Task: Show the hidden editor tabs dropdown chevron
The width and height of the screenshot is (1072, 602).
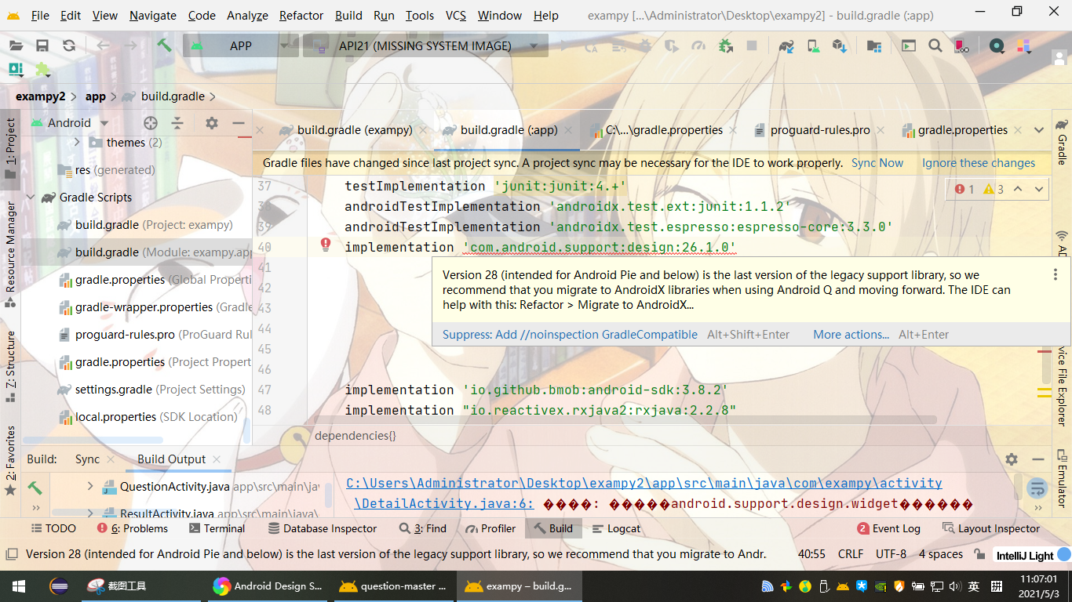Action: point(1039,130)
